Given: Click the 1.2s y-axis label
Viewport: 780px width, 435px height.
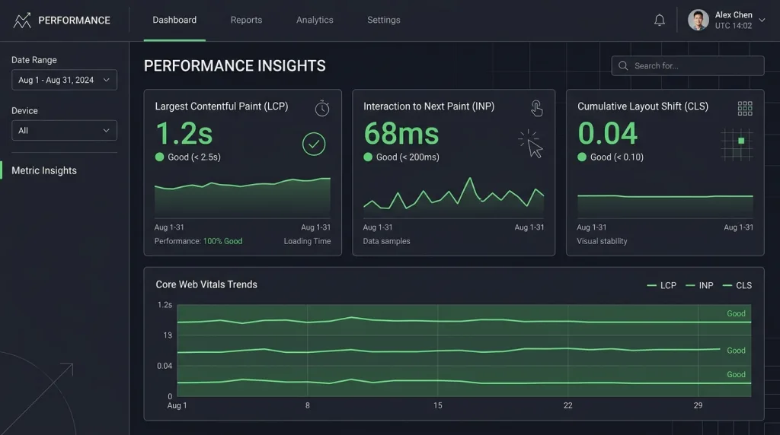Looking at the screenshot, I should coord(165,305).
